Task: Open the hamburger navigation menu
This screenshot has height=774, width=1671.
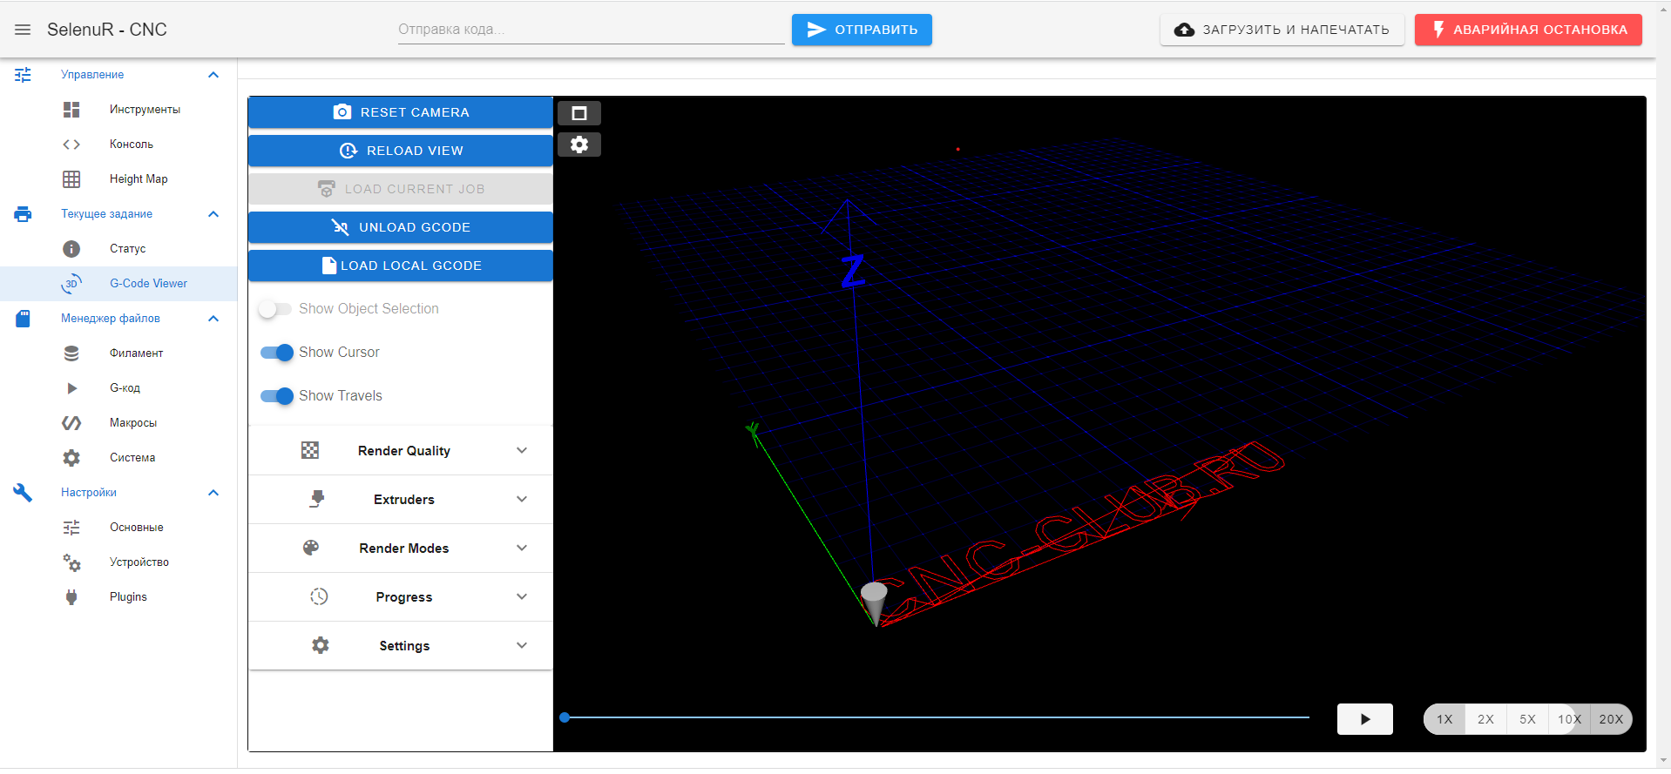Action: [x=23, y=30]
